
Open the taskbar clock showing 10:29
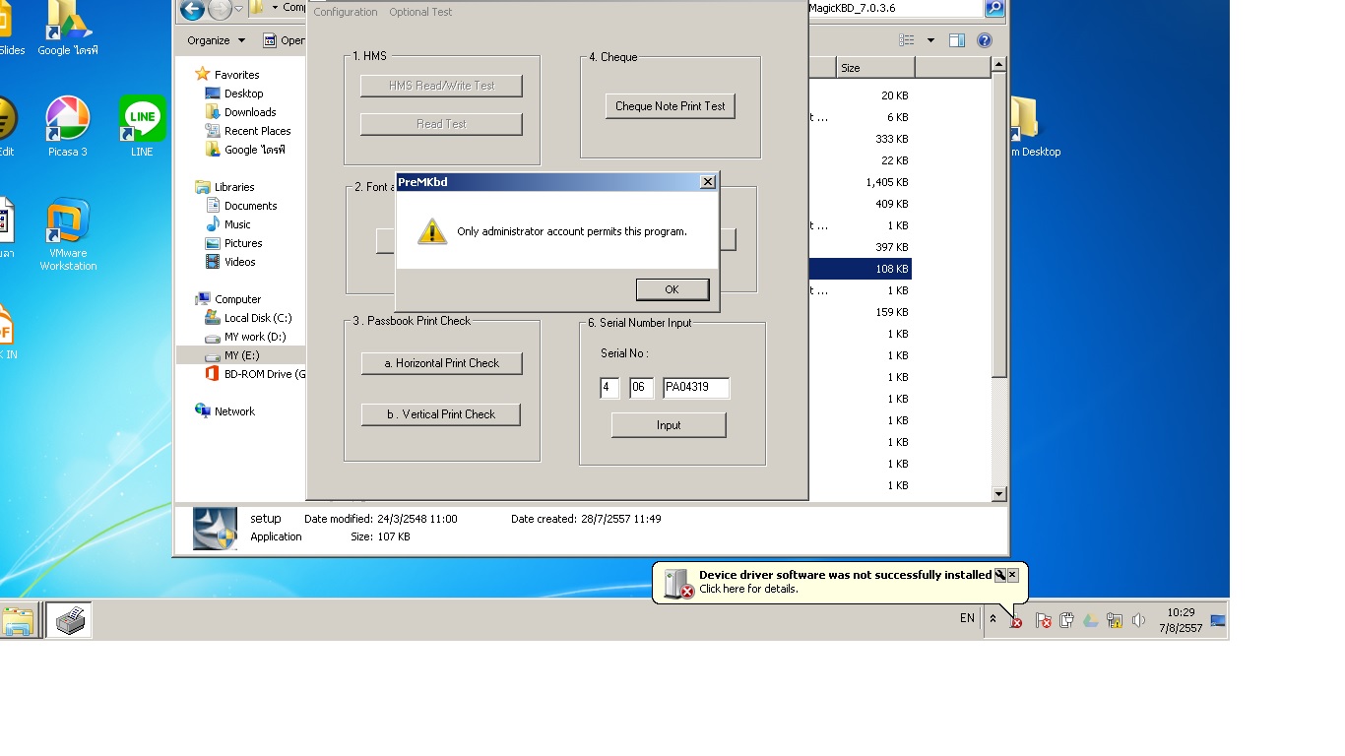pos(1180,620)
